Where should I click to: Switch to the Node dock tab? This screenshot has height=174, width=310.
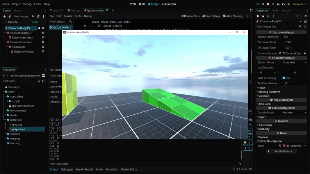point(275,11)
